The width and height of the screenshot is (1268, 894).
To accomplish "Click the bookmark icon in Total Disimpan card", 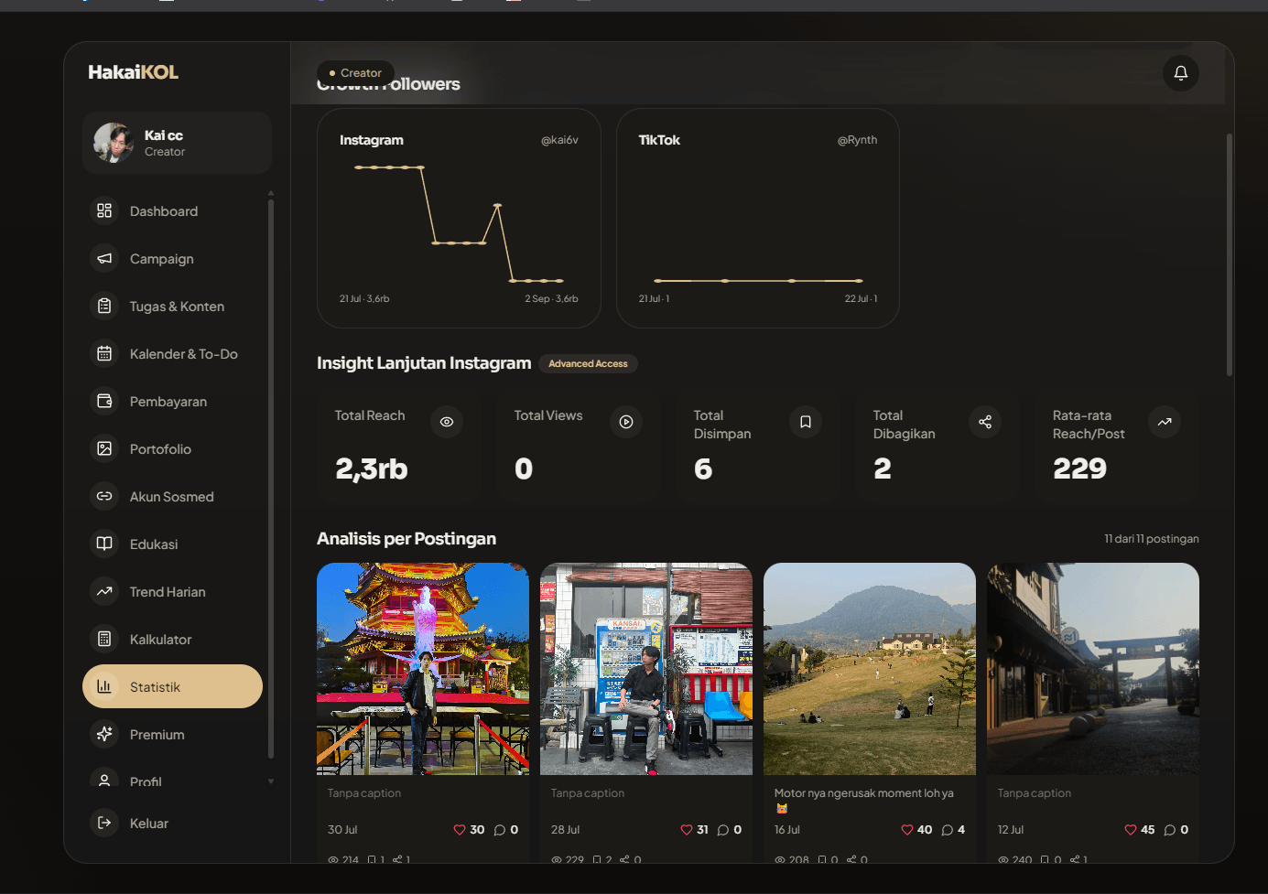I will click(806, 422).
